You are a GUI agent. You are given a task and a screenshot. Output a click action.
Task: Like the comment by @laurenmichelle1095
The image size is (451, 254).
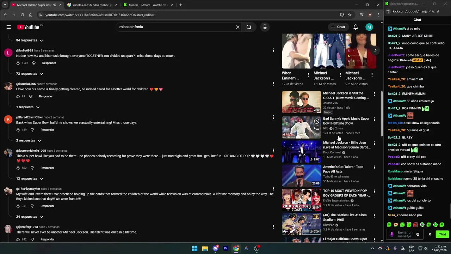tap(18, 168)
